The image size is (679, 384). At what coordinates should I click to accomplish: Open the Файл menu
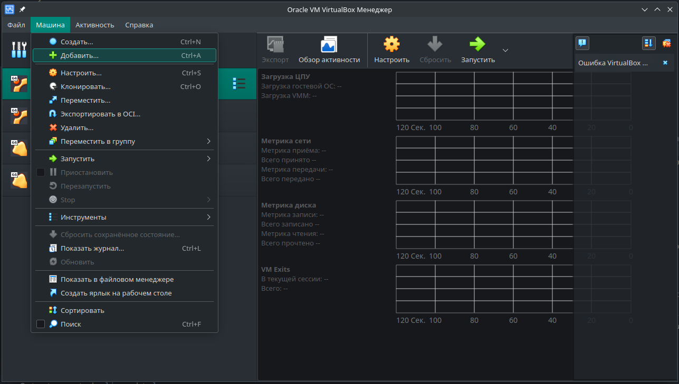tap(15, 25)
